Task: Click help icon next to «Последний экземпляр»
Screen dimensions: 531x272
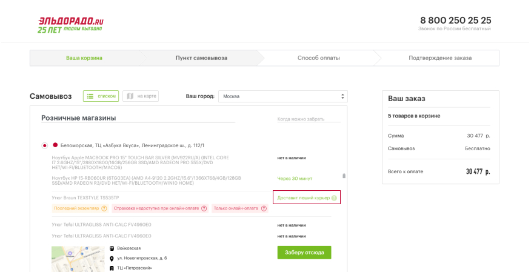Action: coord(104,209)
